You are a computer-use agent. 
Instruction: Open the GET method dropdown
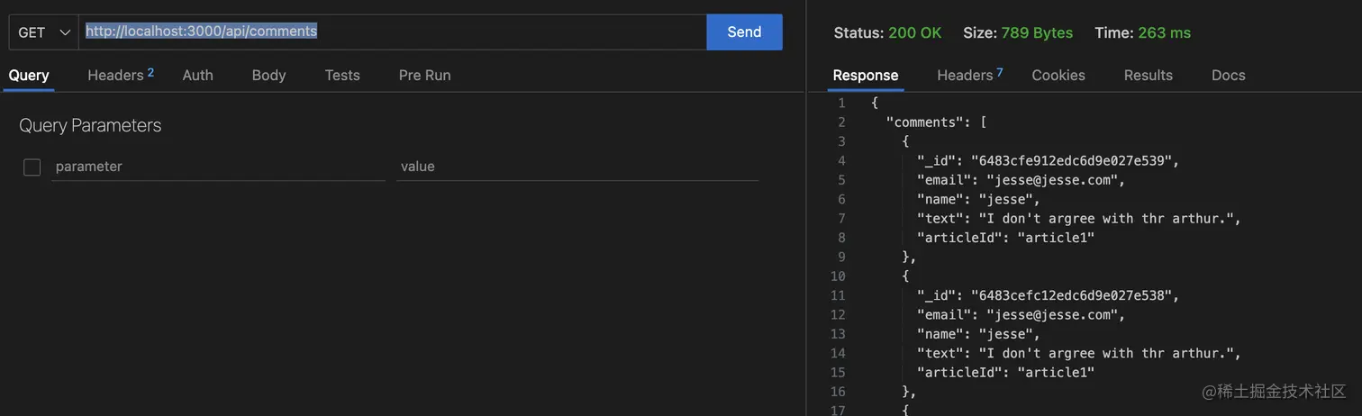[x=43, y=32]
